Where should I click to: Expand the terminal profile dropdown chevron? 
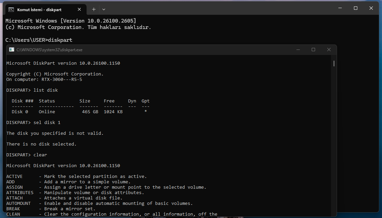(104, 9)
